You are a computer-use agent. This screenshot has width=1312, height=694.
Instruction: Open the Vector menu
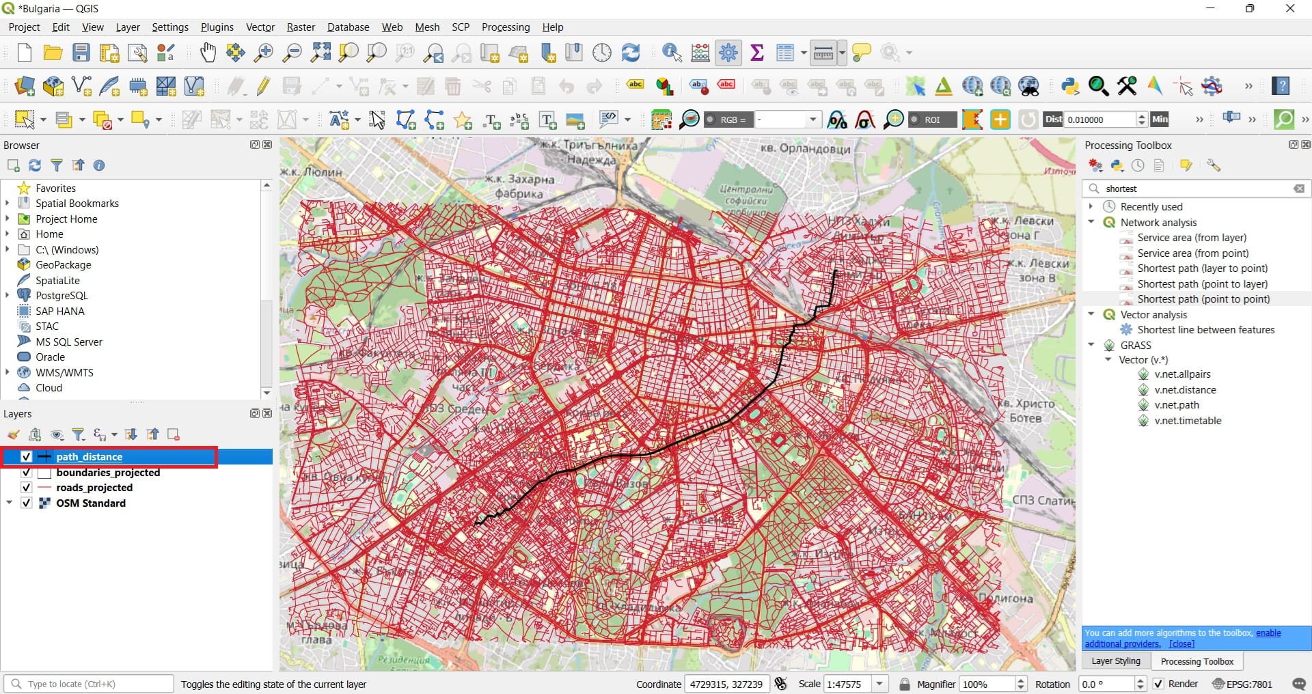260,27
